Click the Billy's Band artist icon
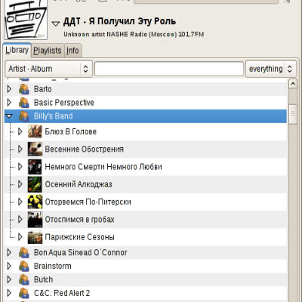The width and height of the screenshot is (302, 302). [x=24, y=116]
